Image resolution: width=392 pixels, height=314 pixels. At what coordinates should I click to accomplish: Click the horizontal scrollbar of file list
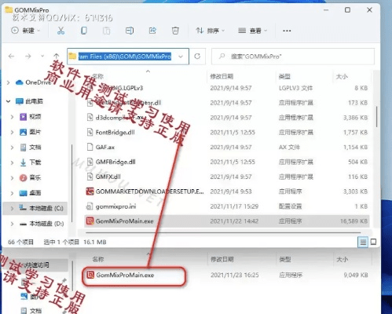click(223, 232)
